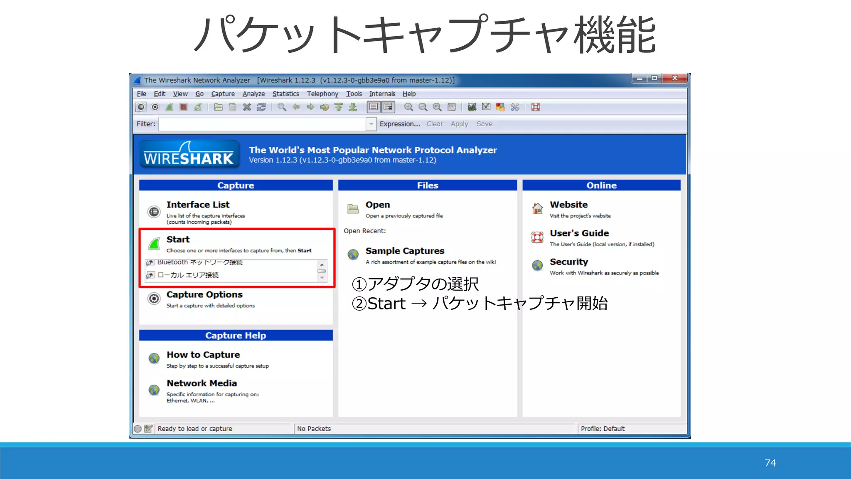Click the zoom in magnifier toolbar icon

(x=408, y=107)
